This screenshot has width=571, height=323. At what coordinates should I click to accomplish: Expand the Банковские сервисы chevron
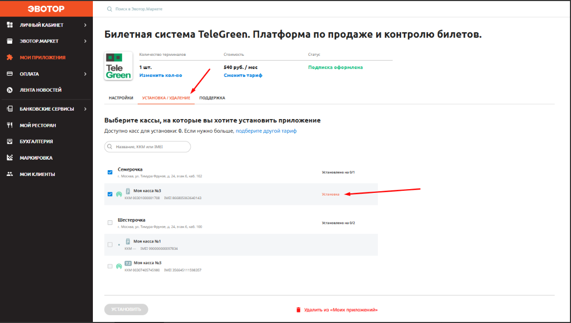[85, 109]
